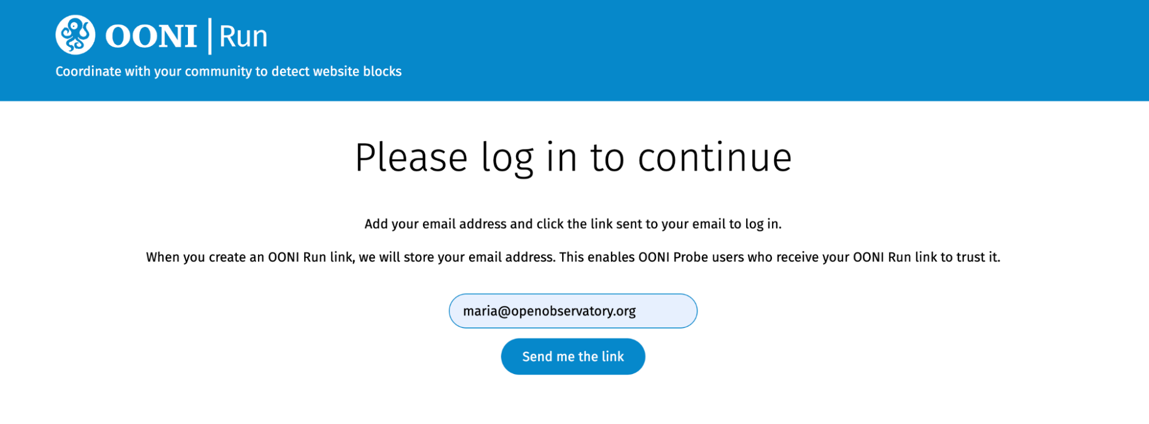Viewport: 1149px width, 424px height.
Task: Click 'openobservatory.org' in the email field
Action: point(573,311)
